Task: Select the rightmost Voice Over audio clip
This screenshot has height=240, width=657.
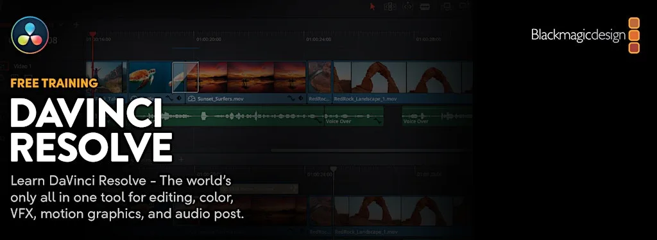Action: tap(437, 116)
